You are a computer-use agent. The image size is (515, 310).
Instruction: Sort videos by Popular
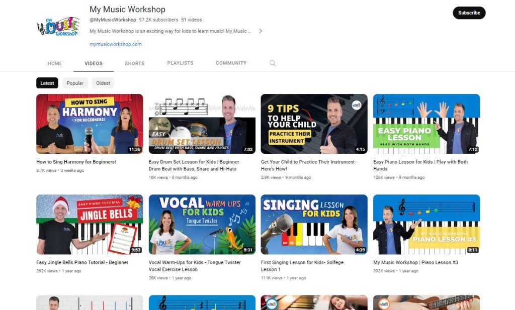point(75,83)
